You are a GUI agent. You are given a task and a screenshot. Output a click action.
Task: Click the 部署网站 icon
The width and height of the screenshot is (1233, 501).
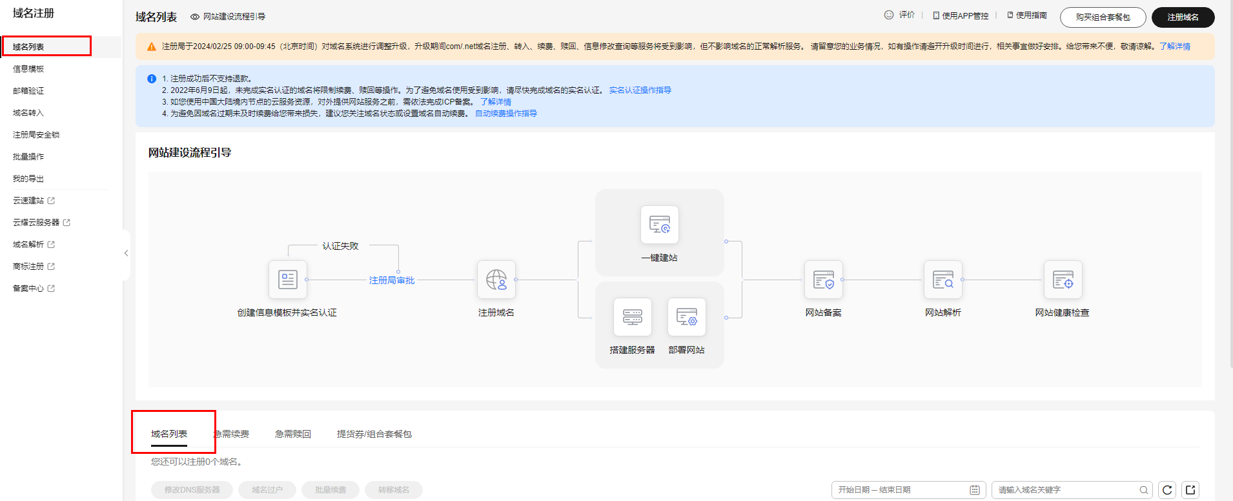pyautogui.click(x=686, y=317)
